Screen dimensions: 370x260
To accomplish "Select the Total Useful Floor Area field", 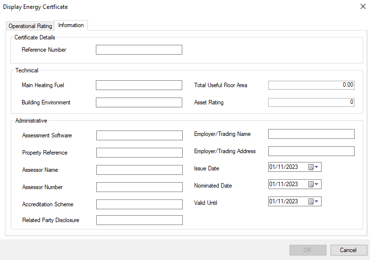I will (x=311, y=85).
